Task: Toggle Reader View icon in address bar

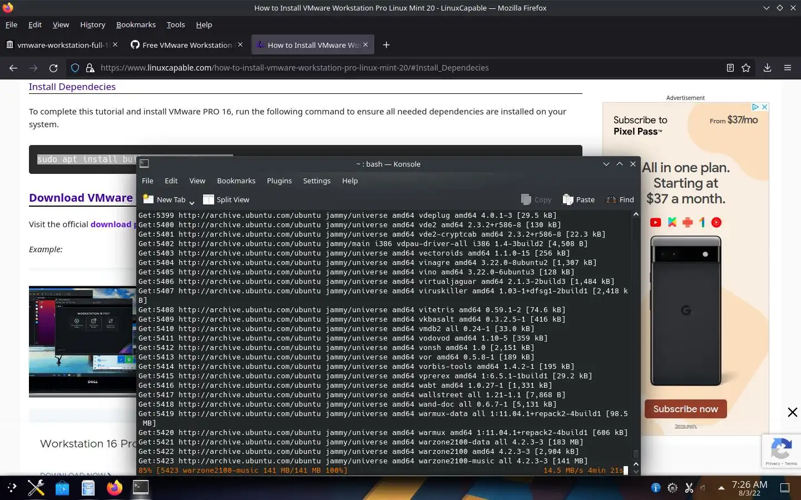Action: click(x=730, y=68)
